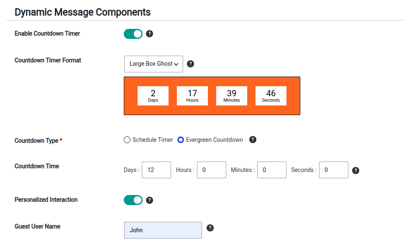Image resolution: width=404 pixels, height=249 pixels.
Task: Open Large Box Ghost format dropdown
Action: pyautogui.click(x=153, y=64)
